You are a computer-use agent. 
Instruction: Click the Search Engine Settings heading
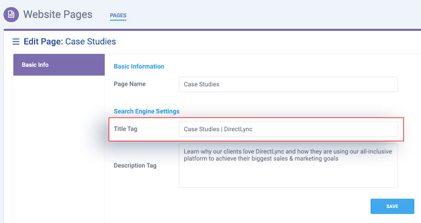(x=147, y=111)
